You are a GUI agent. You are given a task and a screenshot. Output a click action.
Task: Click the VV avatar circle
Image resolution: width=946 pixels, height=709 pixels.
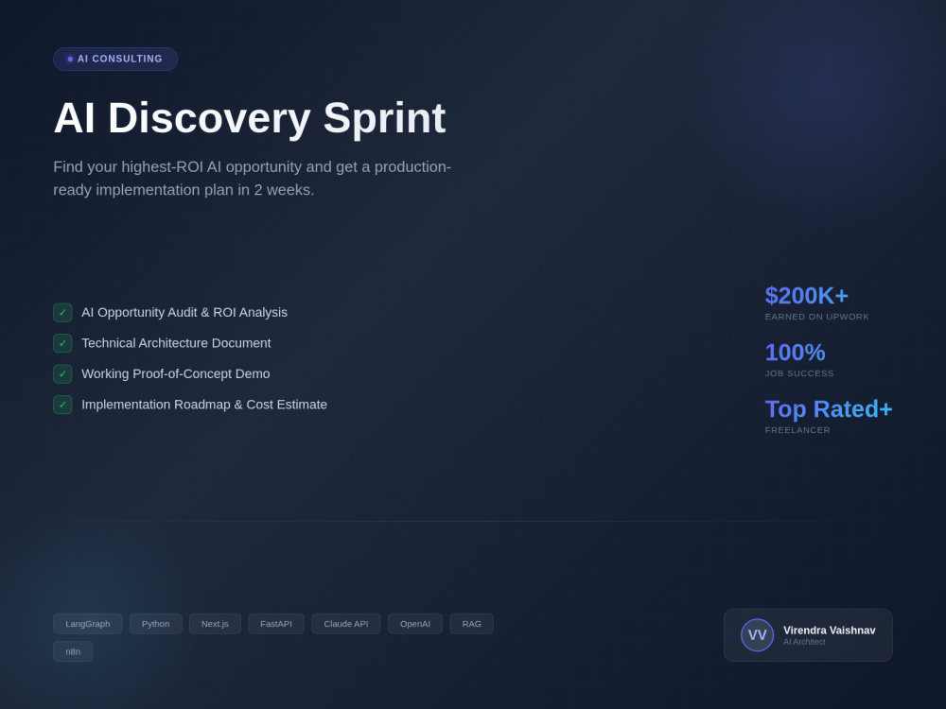click(757, 635)
